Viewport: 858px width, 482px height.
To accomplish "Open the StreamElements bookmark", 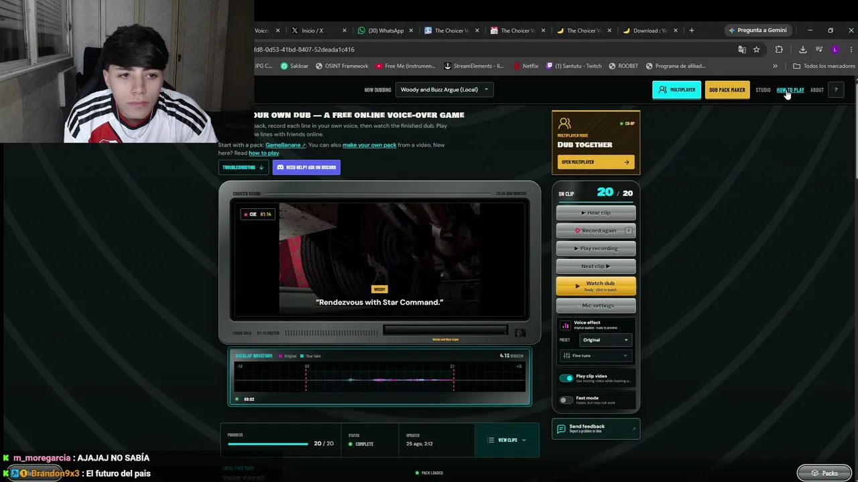I will [x=474, y=66].
